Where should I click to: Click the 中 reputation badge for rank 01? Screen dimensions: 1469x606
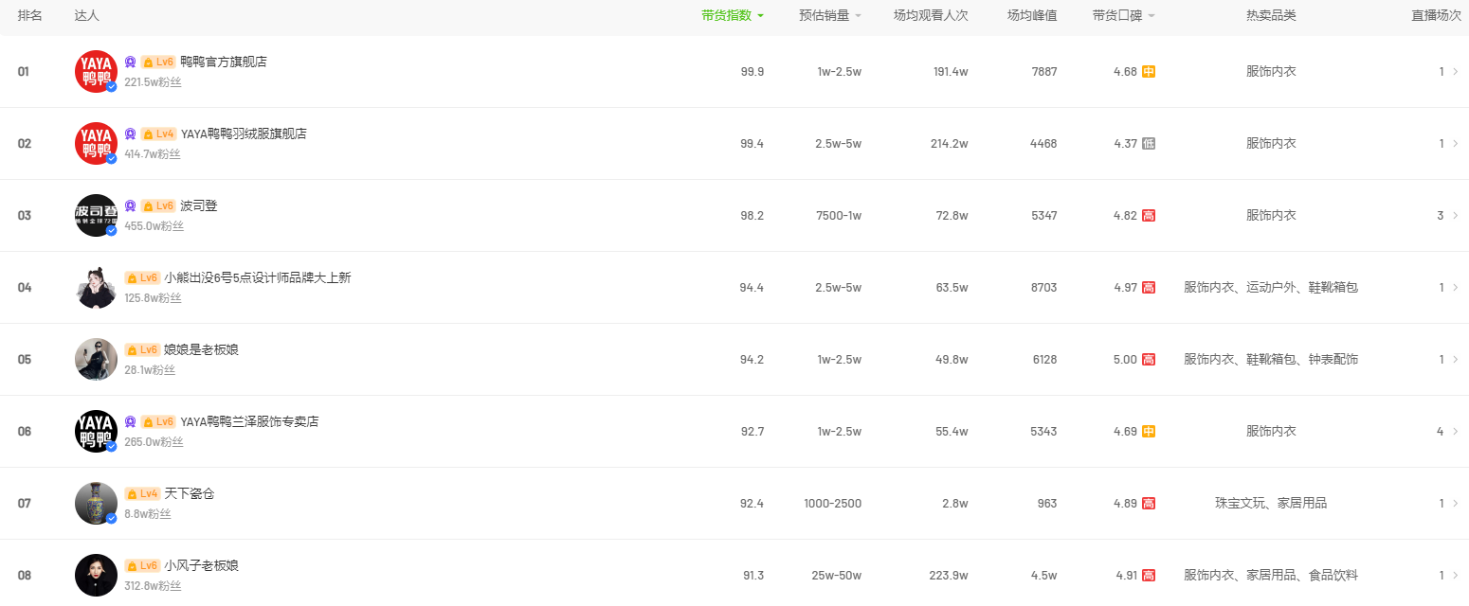coord(1149,71)
